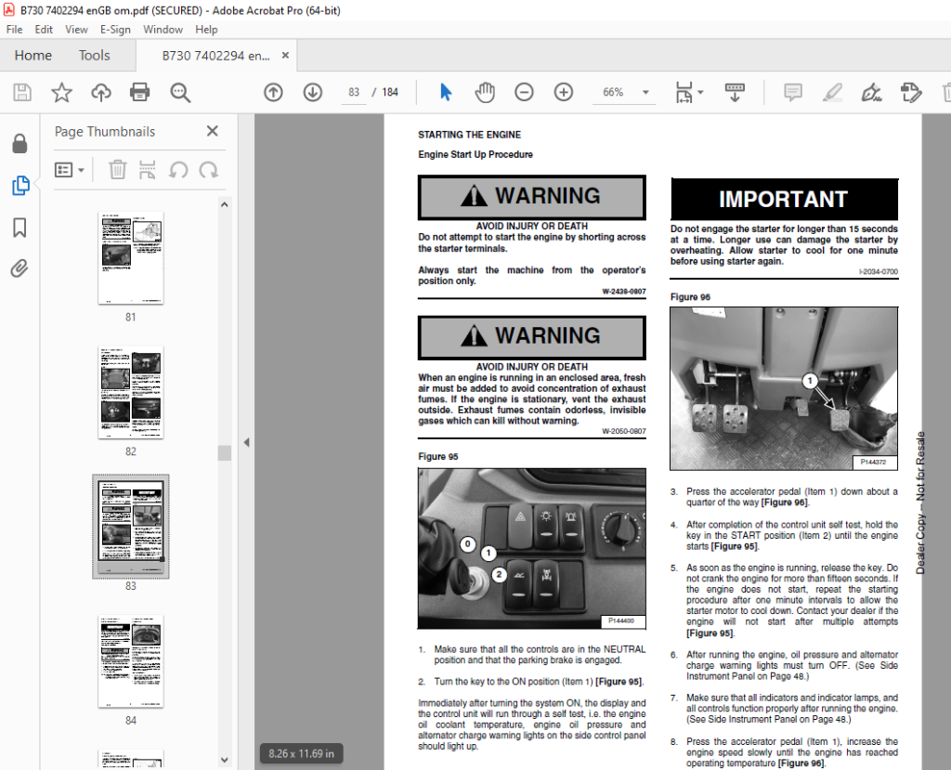Click the Save file icon
Image resolution: width=951 pixels, height=770 pixels.
(x=22, y=92)
